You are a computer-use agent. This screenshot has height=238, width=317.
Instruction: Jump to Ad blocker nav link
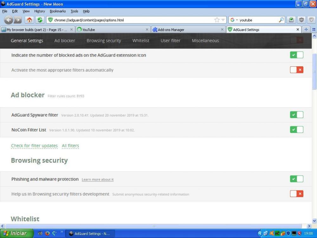click(x=65, y=41)
